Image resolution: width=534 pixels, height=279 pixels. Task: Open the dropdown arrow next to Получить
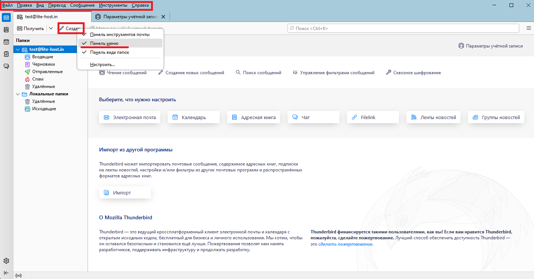51,29
